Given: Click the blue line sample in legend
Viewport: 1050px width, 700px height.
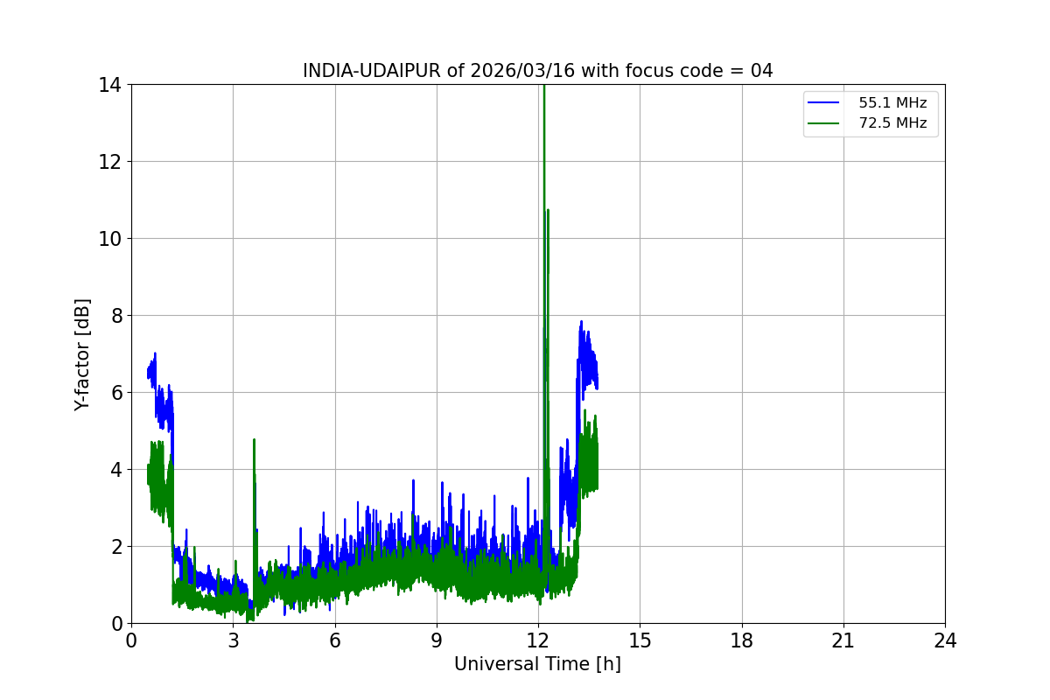Looking at the screenshot, I should click(824, 103).
